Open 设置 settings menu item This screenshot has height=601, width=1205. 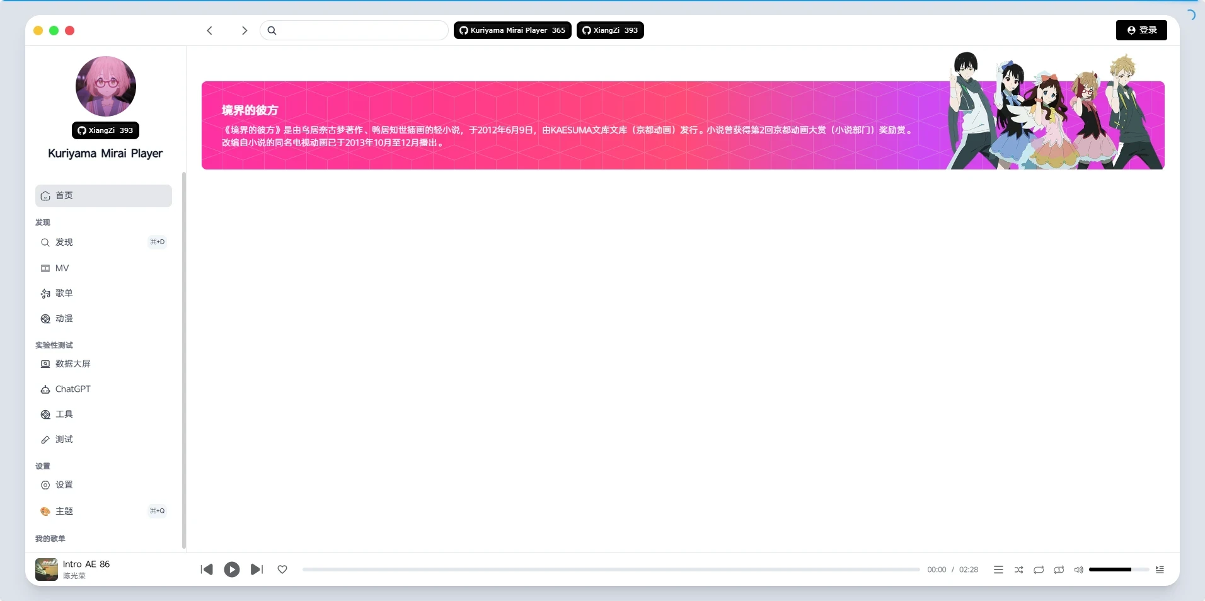tap(103, 485)
